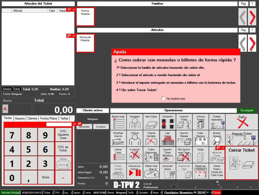The image size is (259, 195).
Task: Click the Aparcar Ticket icon
Action: (x=242, y=138)
